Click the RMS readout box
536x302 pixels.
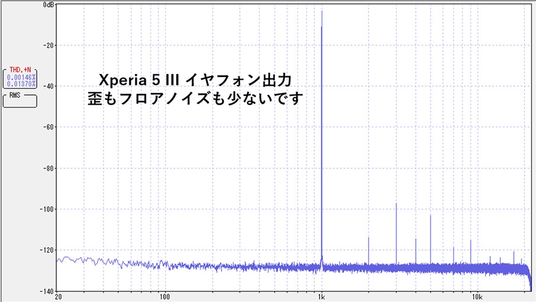pyautogui.click(x=20, y=100)
